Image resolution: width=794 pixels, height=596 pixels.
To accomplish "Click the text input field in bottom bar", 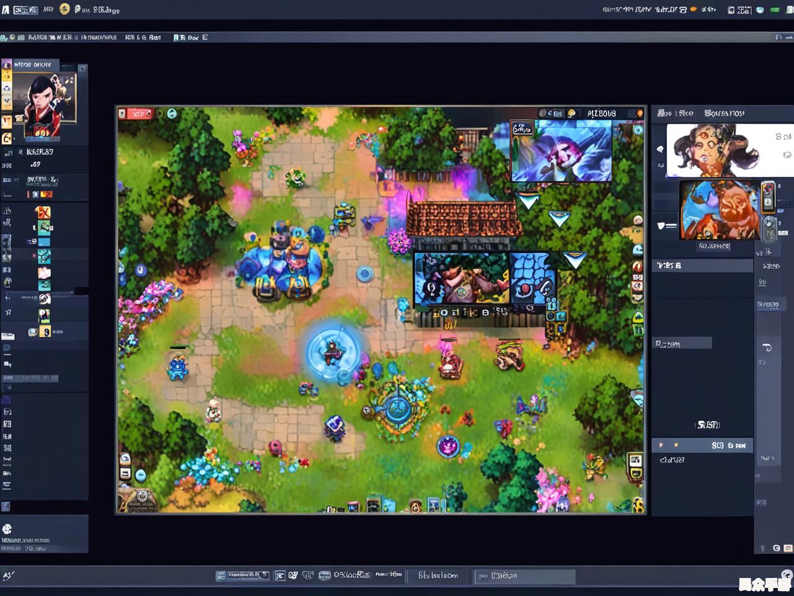I will (x=525, y=576).
